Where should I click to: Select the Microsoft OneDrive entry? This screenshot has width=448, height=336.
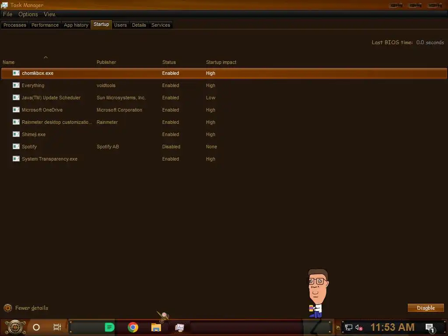pos(224,110)
